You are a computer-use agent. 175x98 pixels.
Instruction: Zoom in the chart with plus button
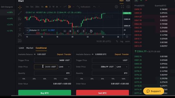coord(70,31)
